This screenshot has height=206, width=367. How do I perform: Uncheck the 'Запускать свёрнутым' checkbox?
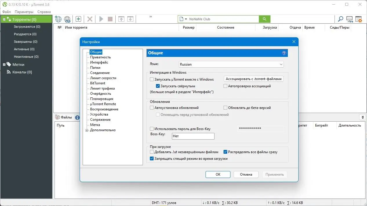pos(158,86)
